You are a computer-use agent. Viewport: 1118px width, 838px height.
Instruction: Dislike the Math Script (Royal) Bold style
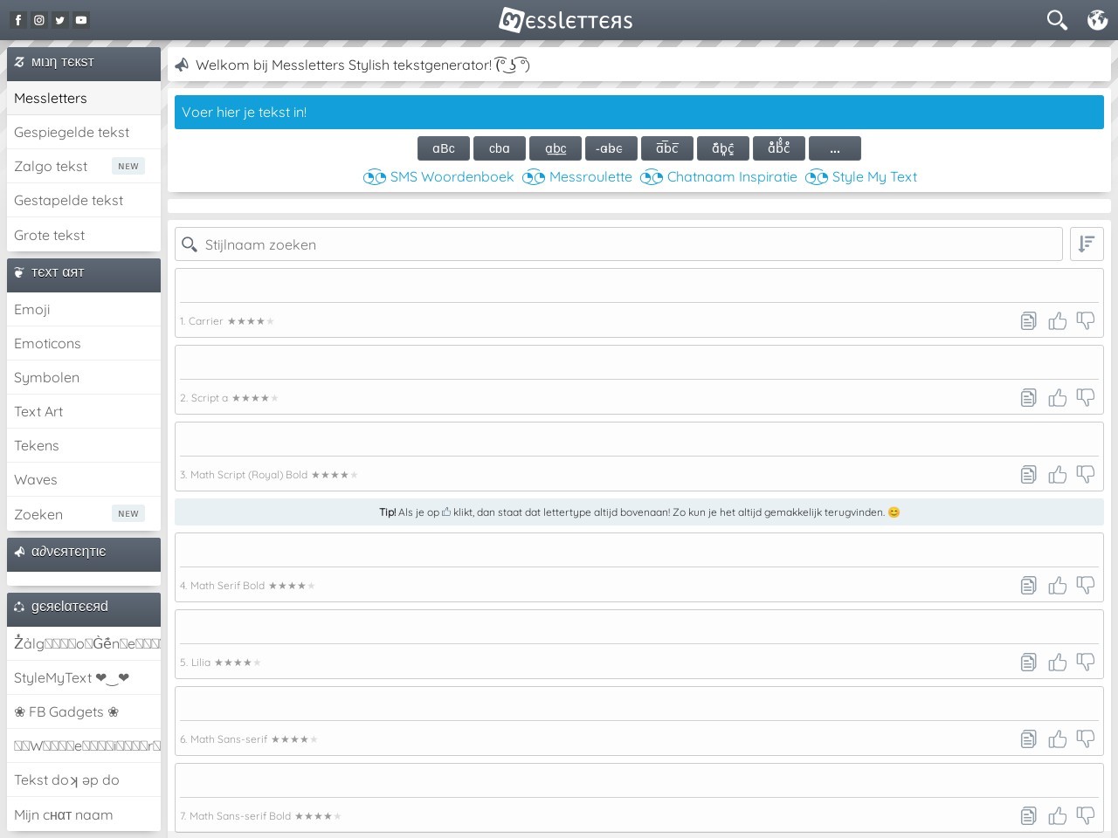tap(1086, 475)
